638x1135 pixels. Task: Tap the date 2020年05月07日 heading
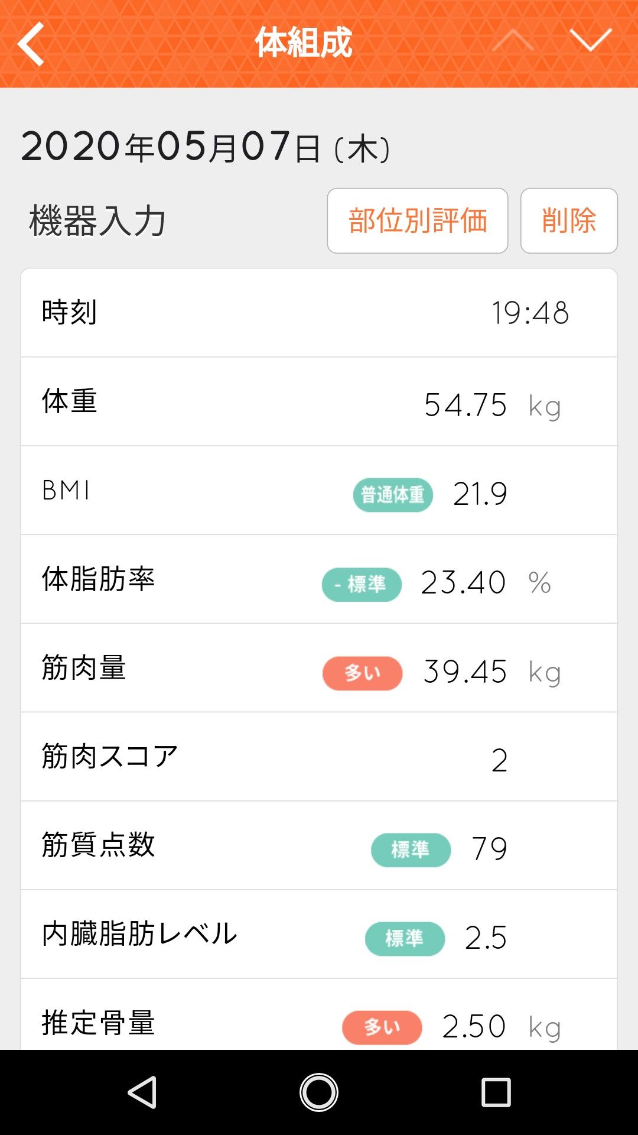click(205, 147)
